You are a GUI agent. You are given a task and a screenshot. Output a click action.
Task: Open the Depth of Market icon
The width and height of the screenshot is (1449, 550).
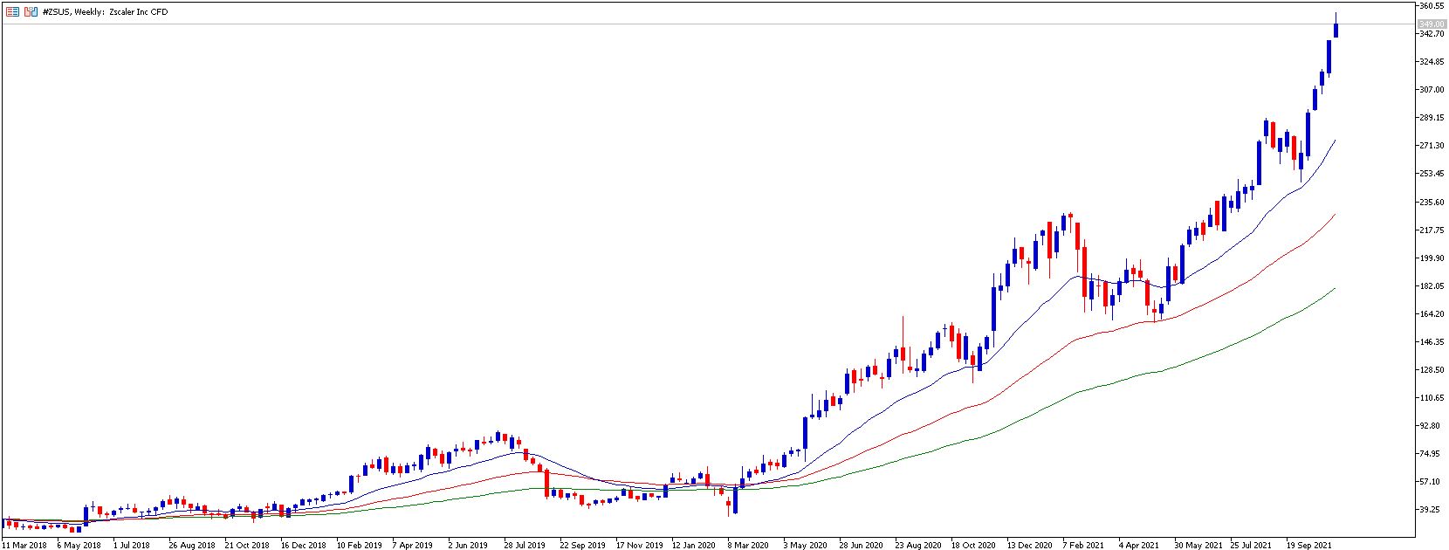(13, 12)
